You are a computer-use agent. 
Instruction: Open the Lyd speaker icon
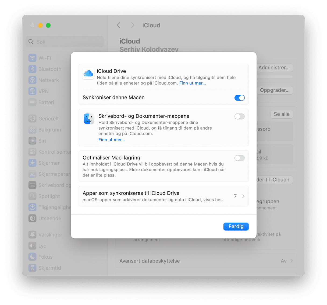[32, 246]
